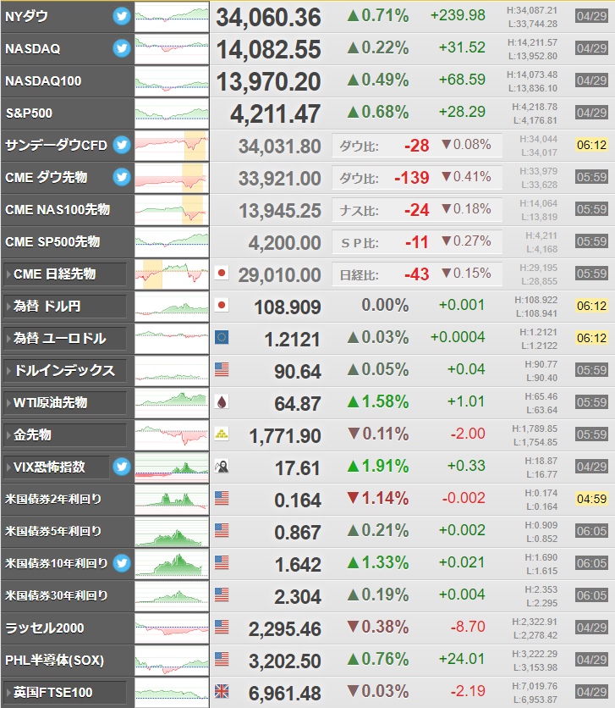Open the 米国債券10年利回り mini chart
The width and height of the screenshot is (615, 708).
172,564
